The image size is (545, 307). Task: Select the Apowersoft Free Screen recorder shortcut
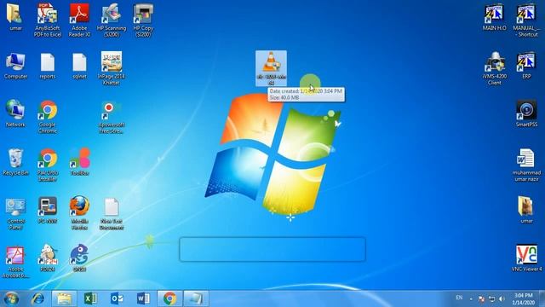(112, 117)
